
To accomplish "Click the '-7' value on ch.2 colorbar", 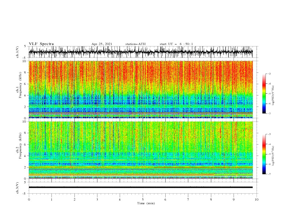I will pos(269,174).
